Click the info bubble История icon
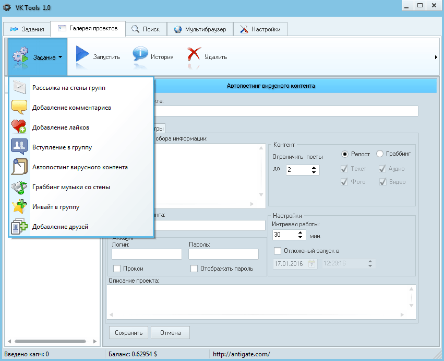This screenshot has height=361, width=444. (x=140, y=54)
